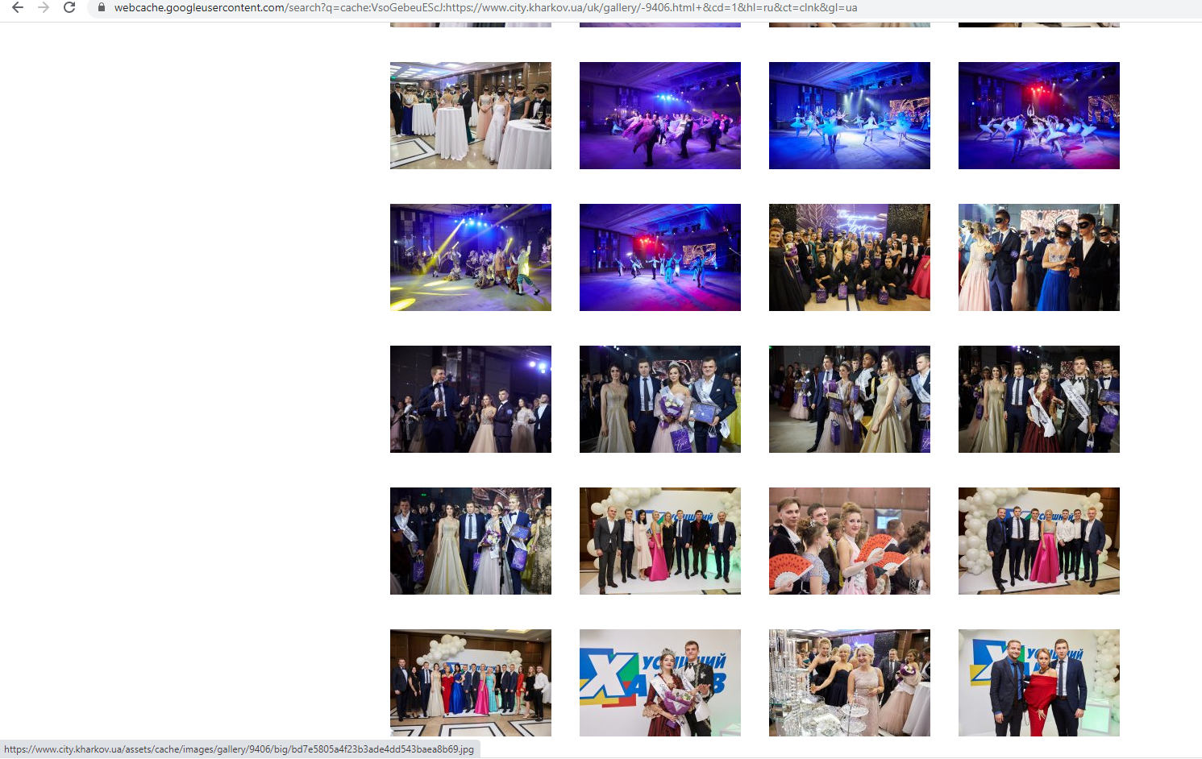Open stage photo with yellow spotlight beams
The height and width of the screenshot is (759, 1202).
(x=471, y=257)
